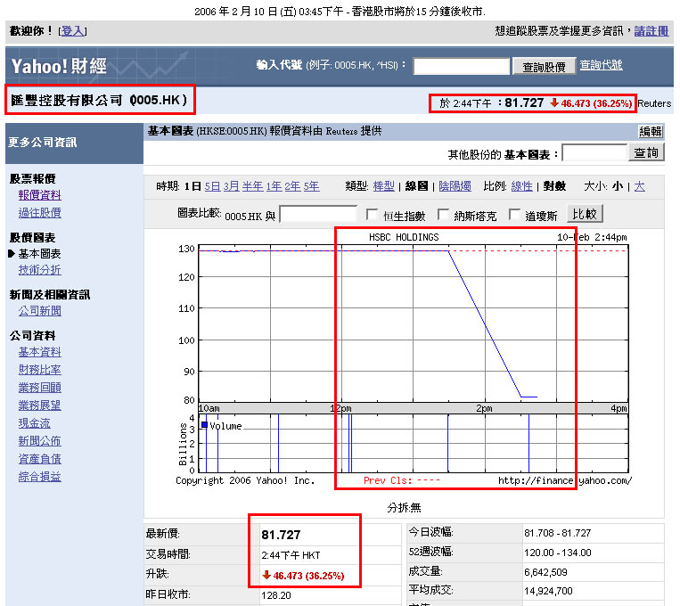Select the 5年 period link
Image resolution: width=680 pixels, height=606 pixels.
click(x=311, y=186)
